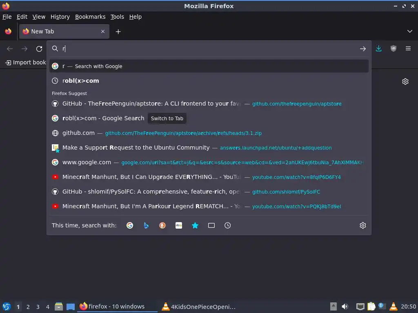Open GitHub TheFreePenguin/aptstore suggestion

point(209,104)
